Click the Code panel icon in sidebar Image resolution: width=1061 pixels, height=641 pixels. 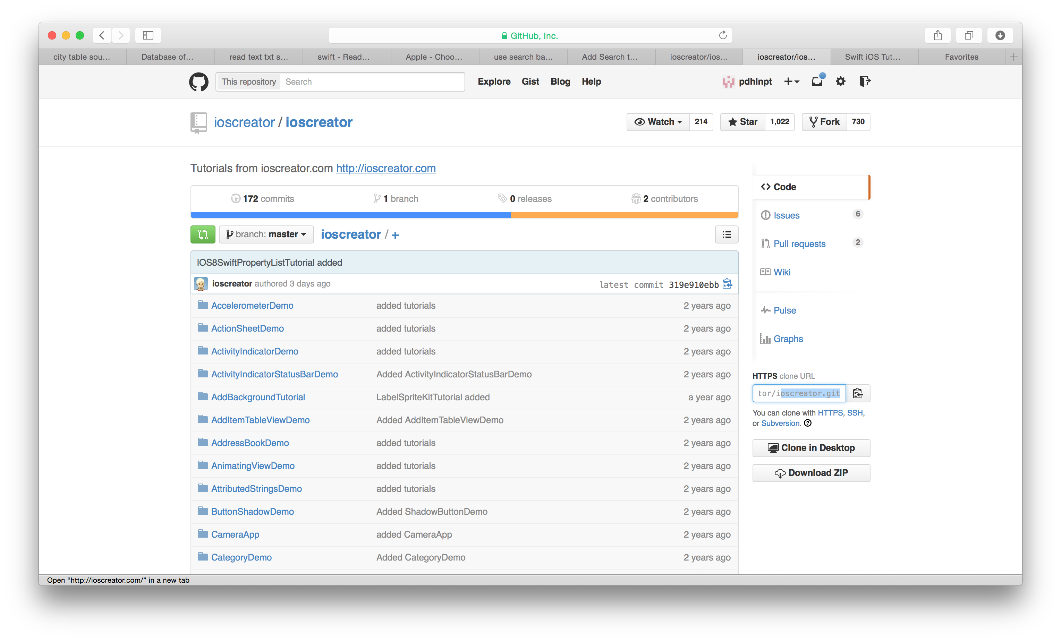click(766, 186)
